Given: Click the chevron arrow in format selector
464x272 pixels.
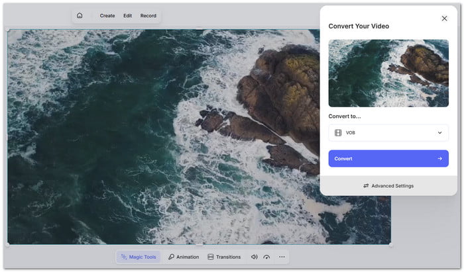Looking at the screenshot, I should click(439, 133).
